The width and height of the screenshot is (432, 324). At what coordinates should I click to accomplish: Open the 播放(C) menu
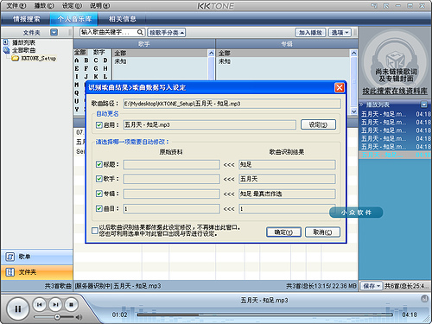(x=44, y=6)
